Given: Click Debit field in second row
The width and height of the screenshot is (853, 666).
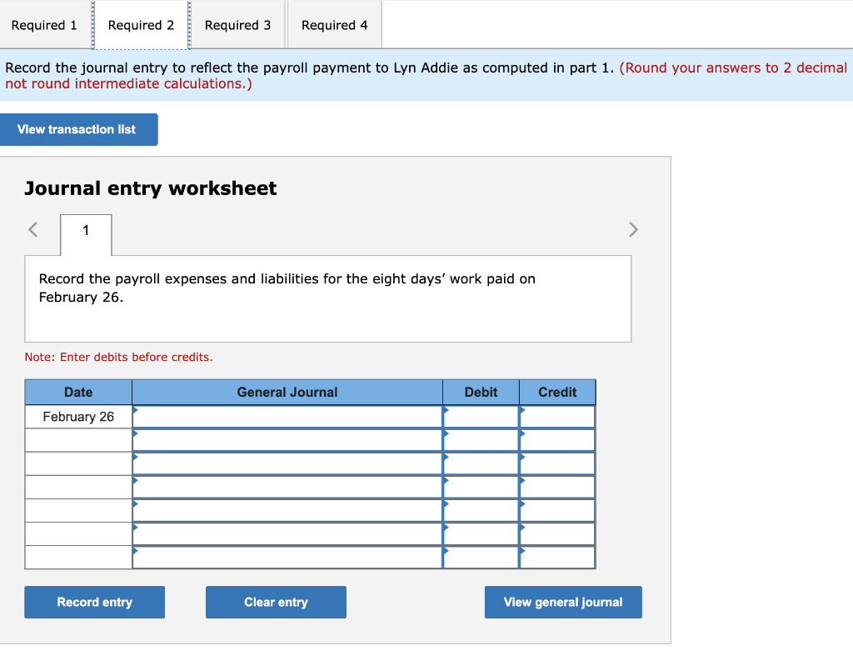Looking at the screenshot, I should (x=481, y=440).
